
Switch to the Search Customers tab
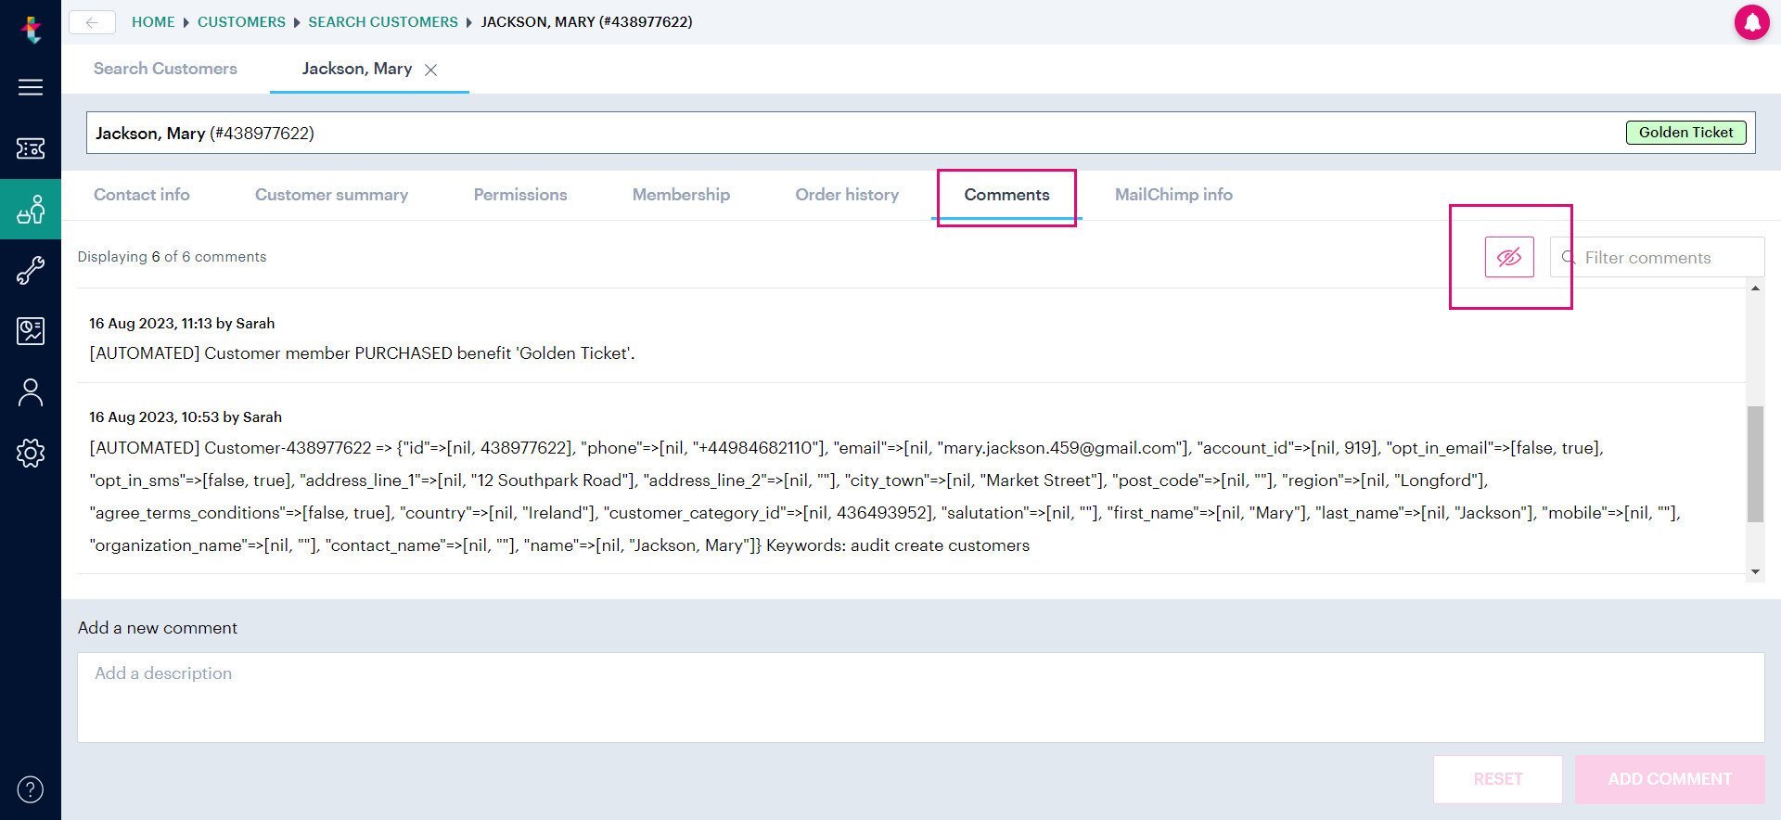(x=165, y=69)
